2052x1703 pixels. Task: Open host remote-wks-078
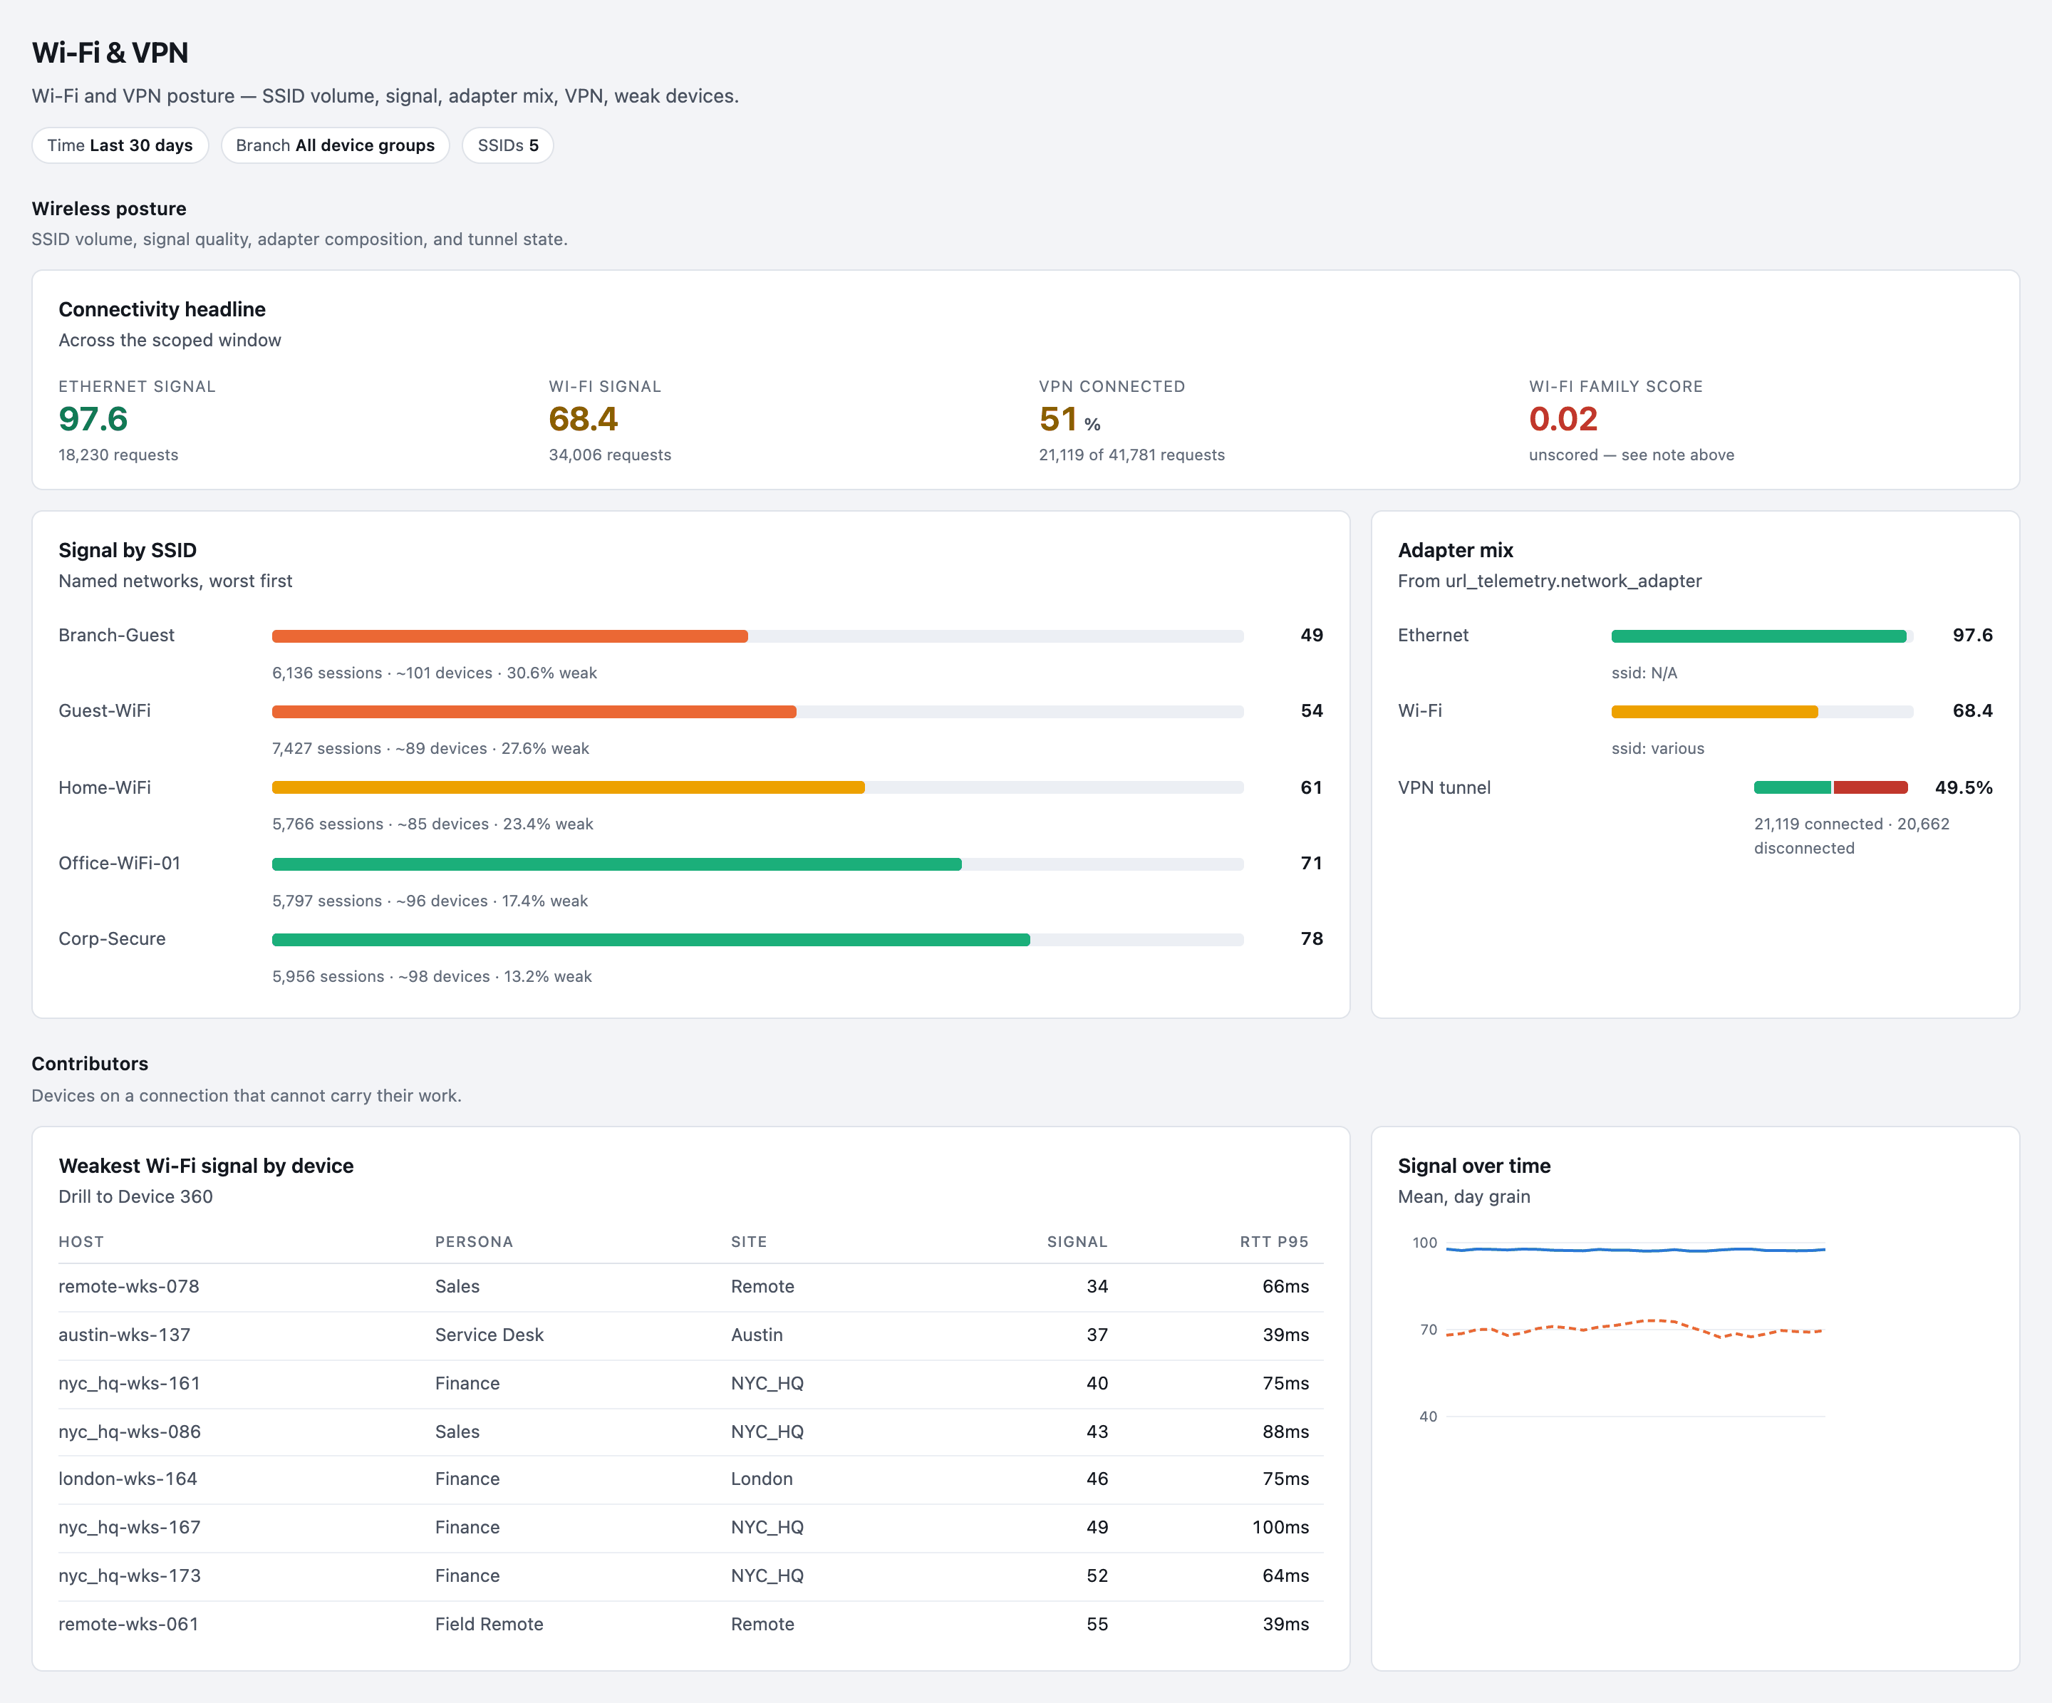tap(129, 1287)
